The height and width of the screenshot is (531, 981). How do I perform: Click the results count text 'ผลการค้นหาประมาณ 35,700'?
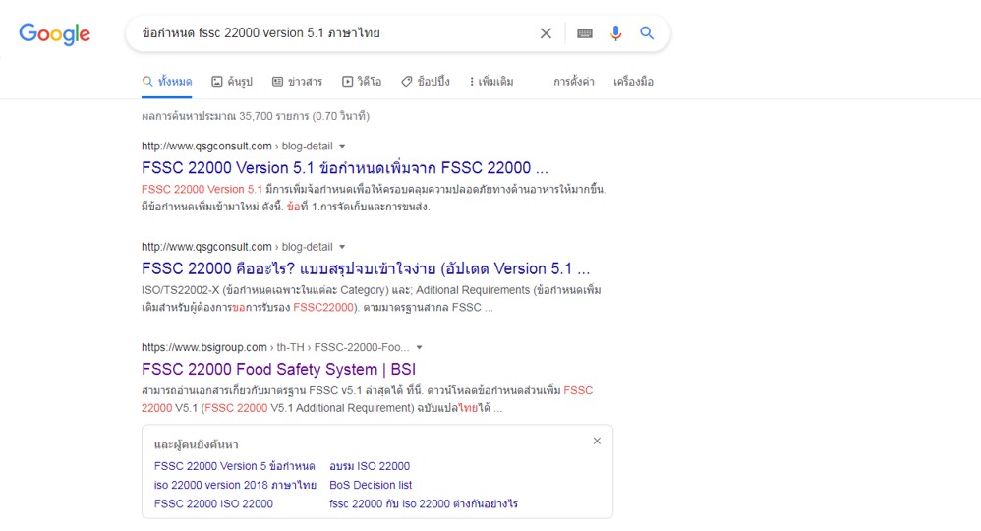[256, 116]
